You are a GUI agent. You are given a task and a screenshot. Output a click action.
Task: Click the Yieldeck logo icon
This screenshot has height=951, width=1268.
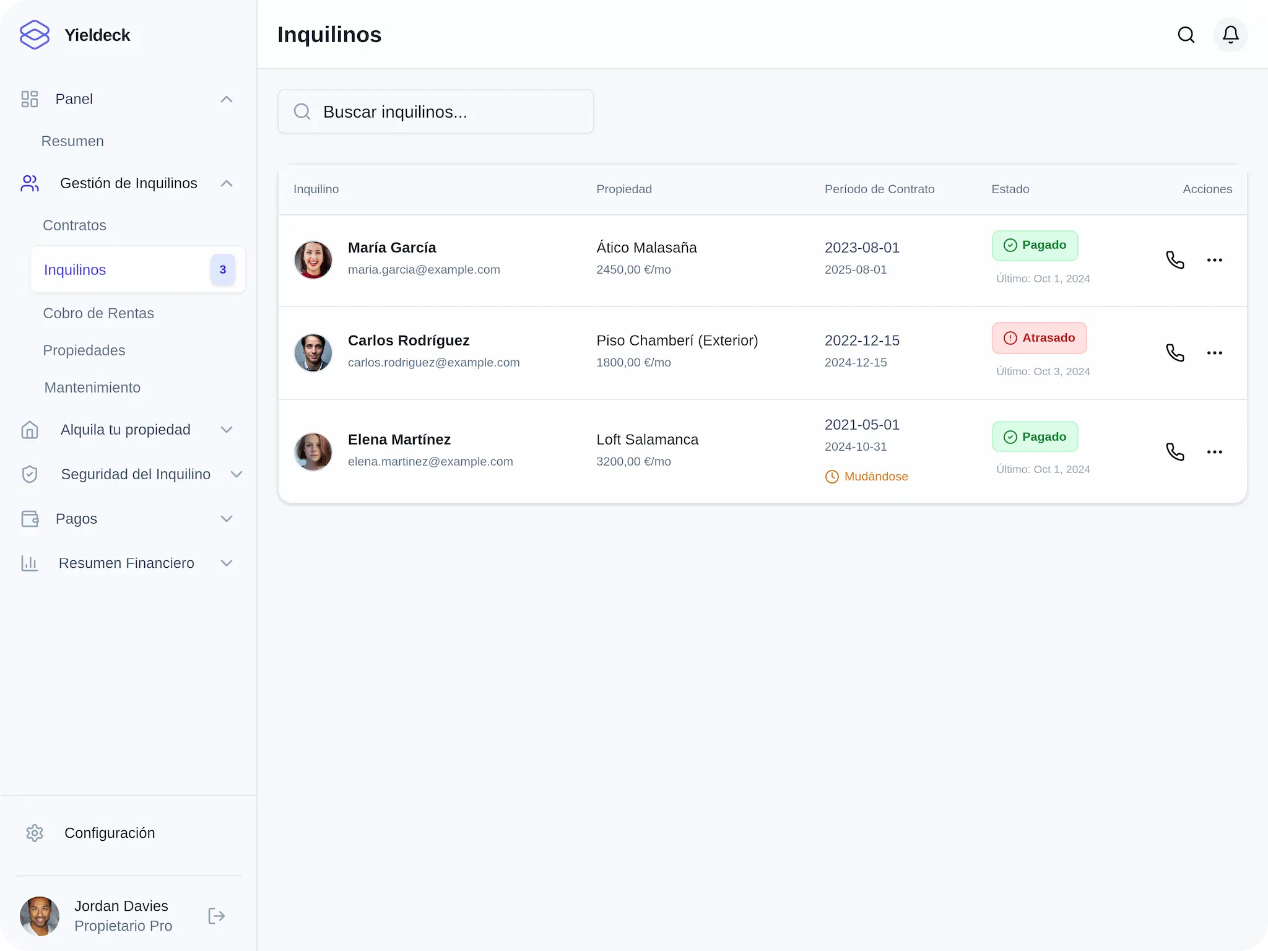click(x=34, y=35)
